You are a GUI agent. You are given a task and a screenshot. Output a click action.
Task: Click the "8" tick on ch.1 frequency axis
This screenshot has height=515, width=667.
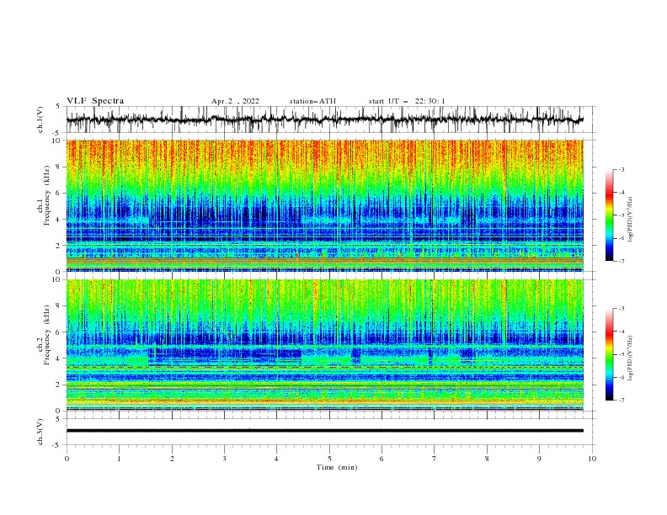[59, 167]
